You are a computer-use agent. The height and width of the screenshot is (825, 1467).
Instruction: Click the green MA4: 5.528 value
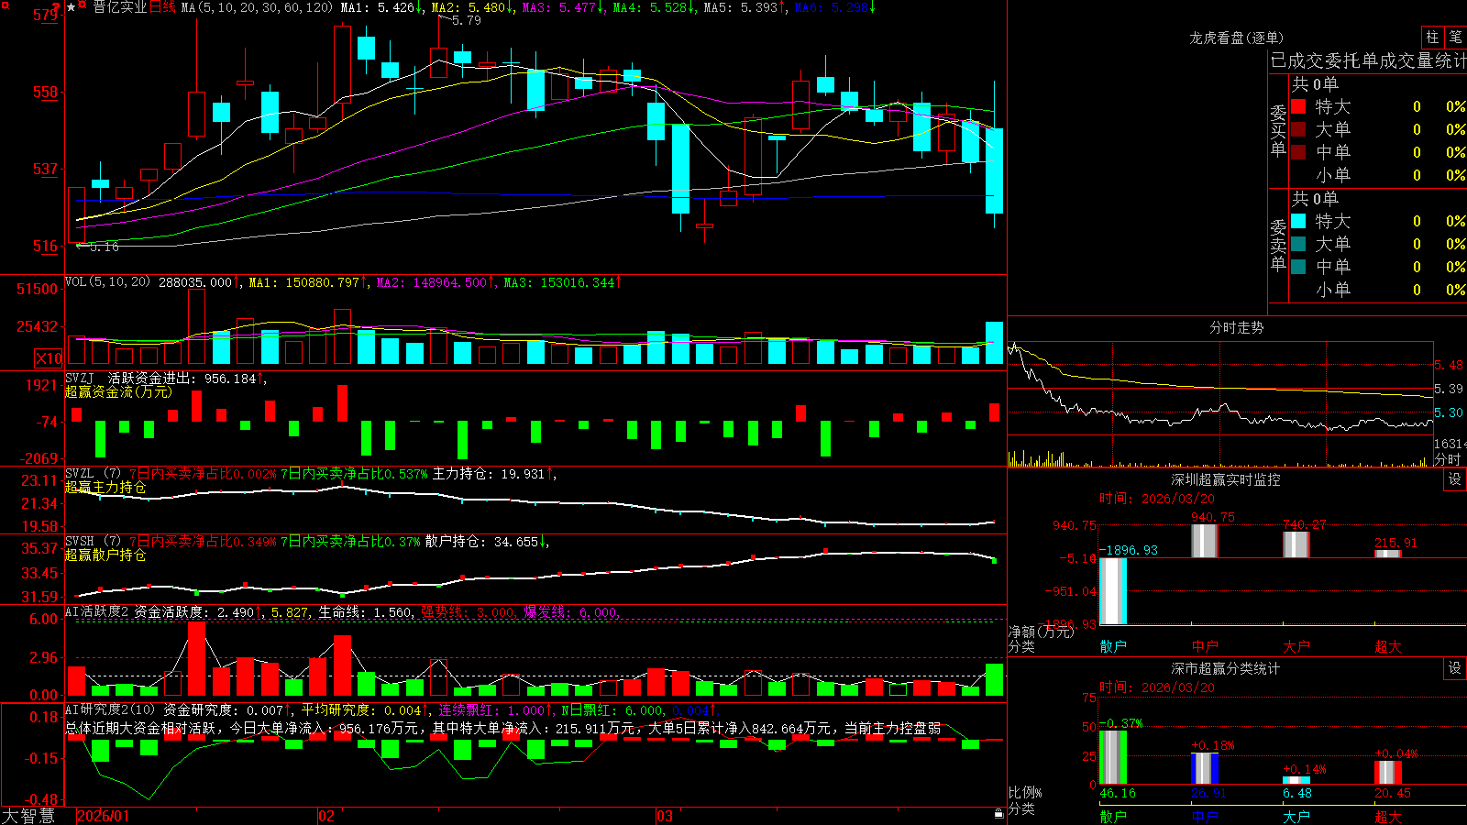pyautogui.click(x=655, y=7)
